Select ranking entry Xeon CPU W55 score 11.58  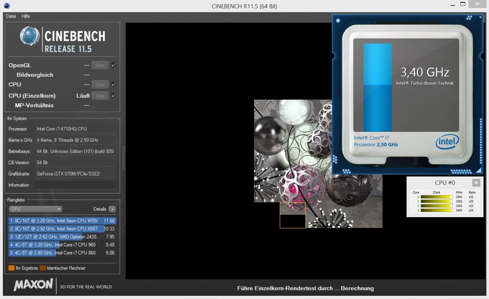click(x=62, y=221)
